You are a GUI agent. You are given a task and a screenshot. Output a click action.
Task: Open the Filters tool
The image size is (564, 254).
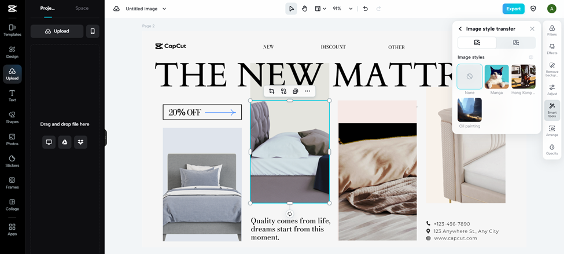pyautogui.click(x=552, y=31)
